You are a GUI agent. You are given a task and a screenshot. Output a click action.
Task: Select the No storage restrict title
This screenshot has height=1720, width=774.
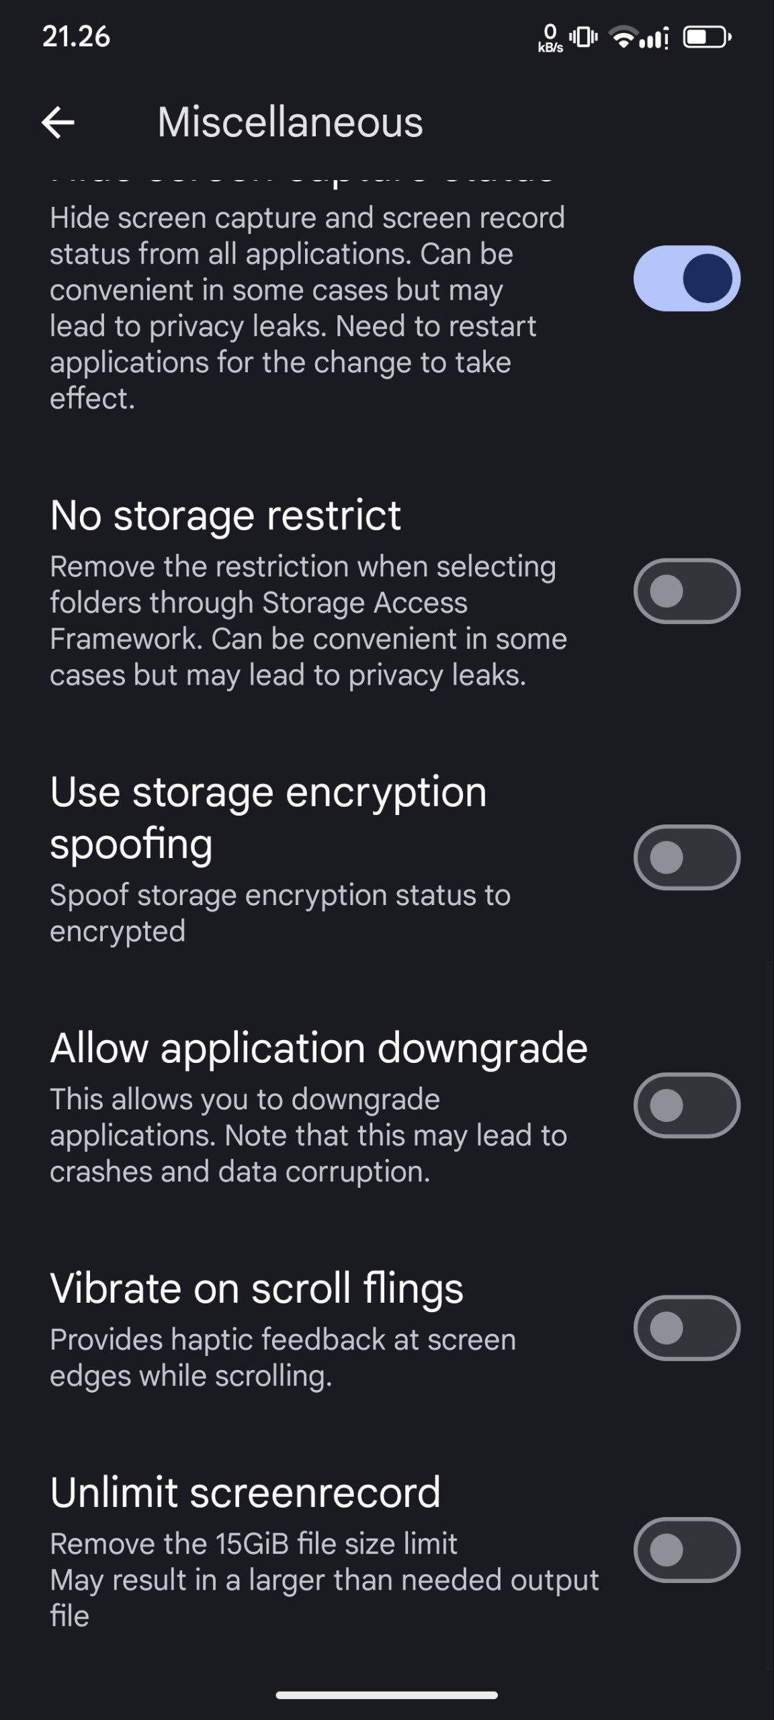click(226, 516)
